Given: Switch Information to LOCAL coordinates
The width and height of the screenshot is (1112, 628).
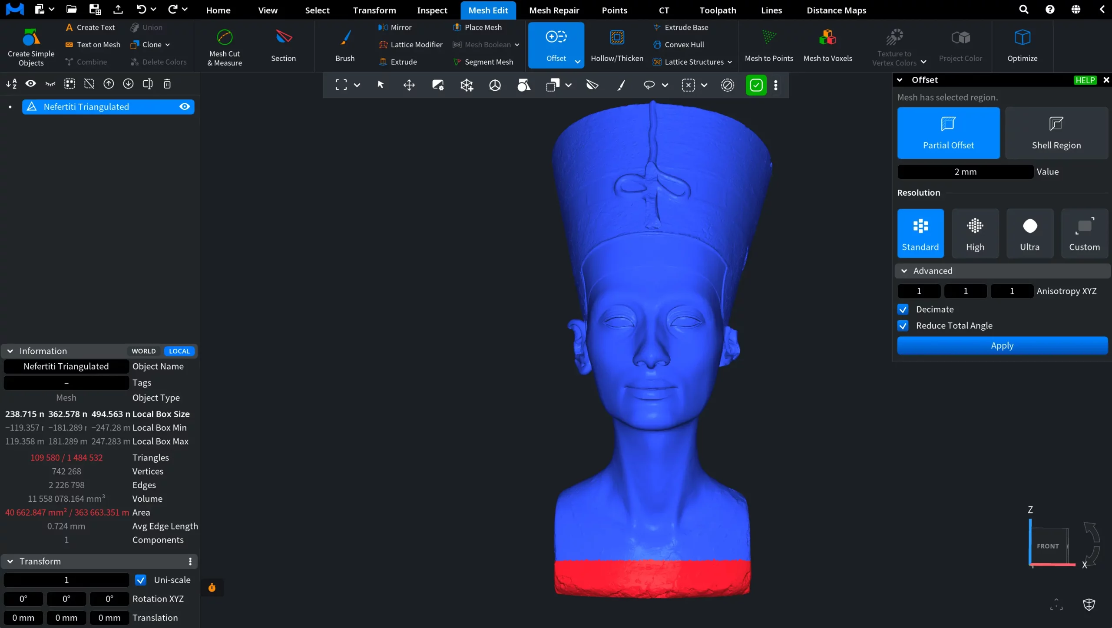Looking at the screenshot, I should tap(179, 351).
